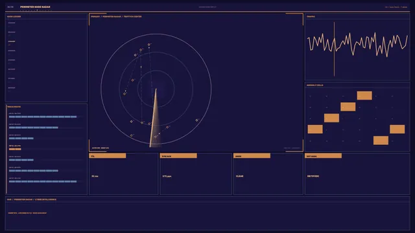Screen dimensions: 415x233
Task: Open the TTL card header
Action: tap(108, 156)
